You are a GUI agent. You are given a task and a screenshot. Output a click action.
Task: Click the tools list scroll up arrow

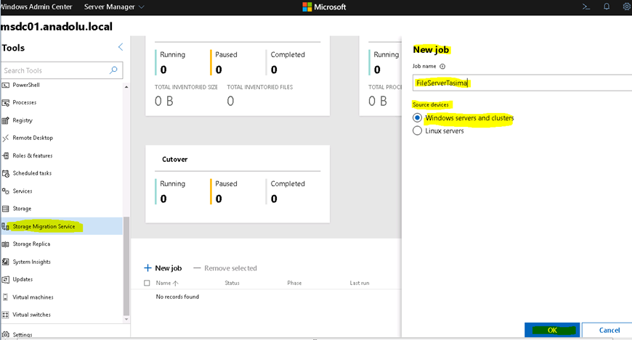point(126,86)
